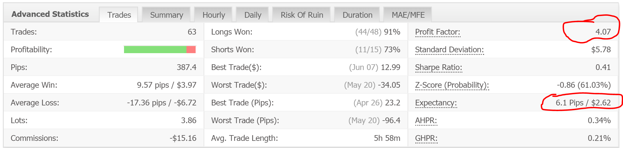Click the Z-Score (Probability) label
623x148 pixels.
(x=452, y=85)
